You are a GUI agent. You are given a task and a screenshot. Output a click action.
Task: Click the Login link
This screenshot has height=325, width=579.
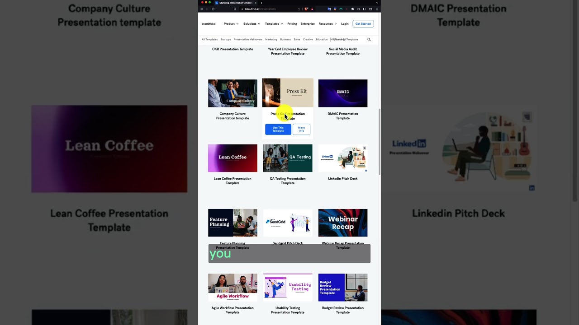tap(345, 24)
